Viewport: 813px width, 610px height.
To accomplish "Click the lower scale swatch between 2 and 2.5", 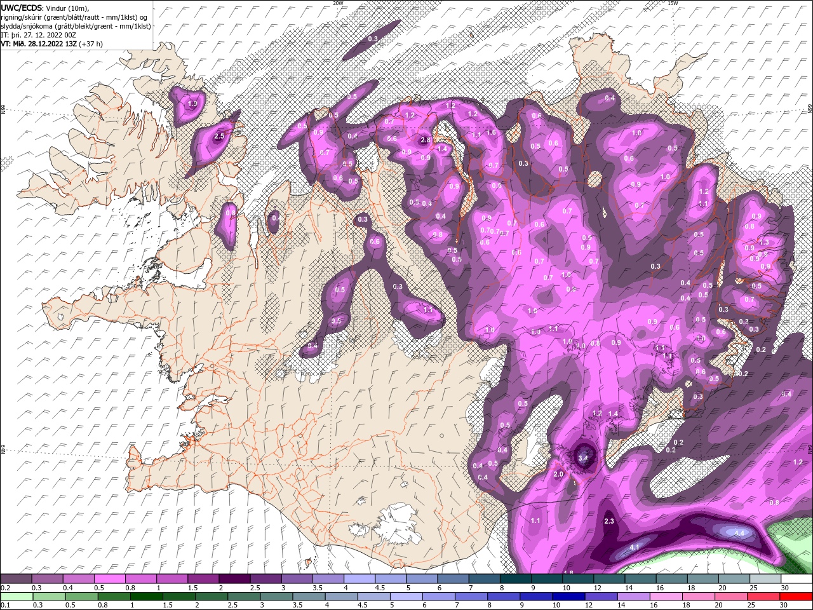I will pyautogui.click(x=211, y=597).
